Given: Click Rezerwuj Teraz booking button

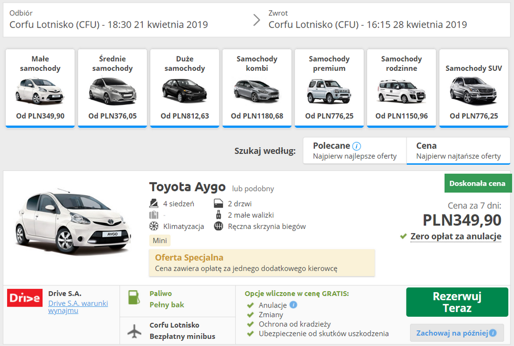Looking at the screenshot, I should 457,302.
